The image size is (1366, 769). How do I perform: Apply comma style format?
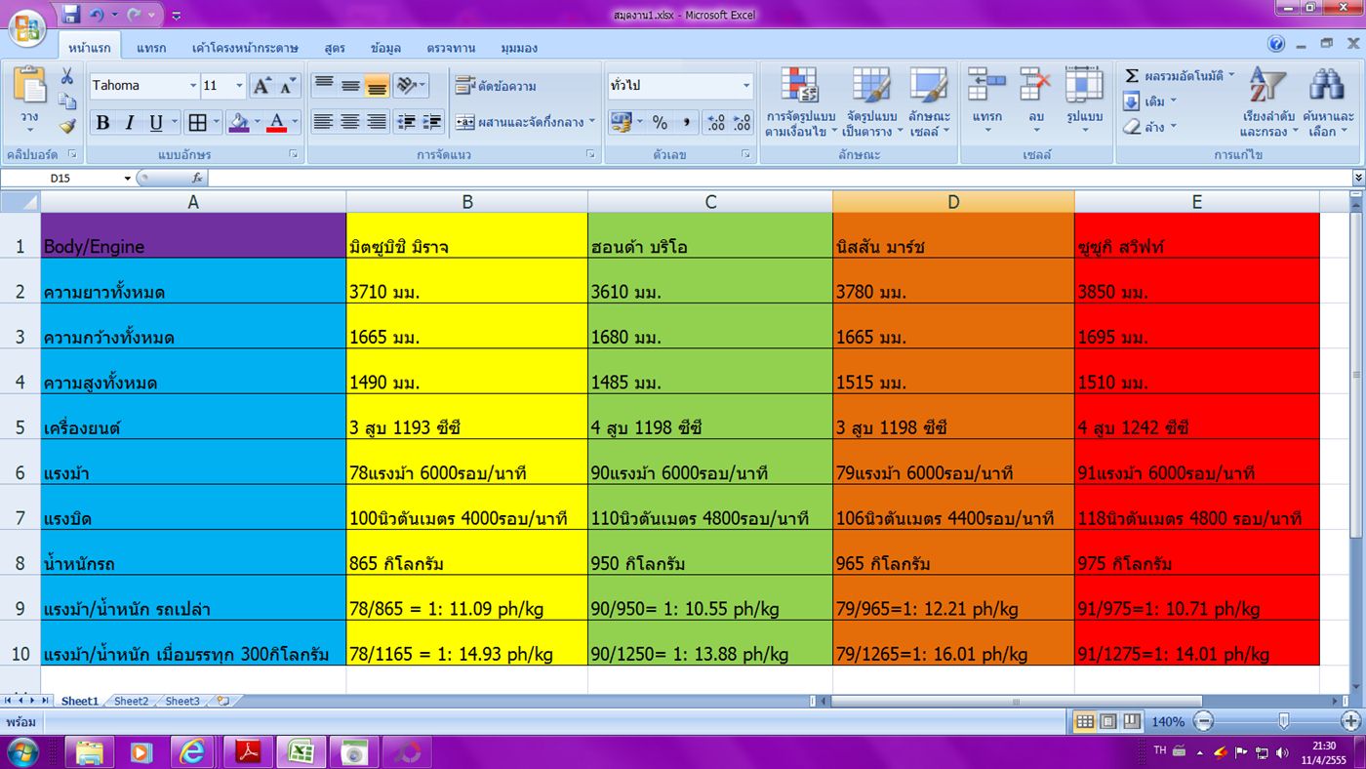coord(687,123)
